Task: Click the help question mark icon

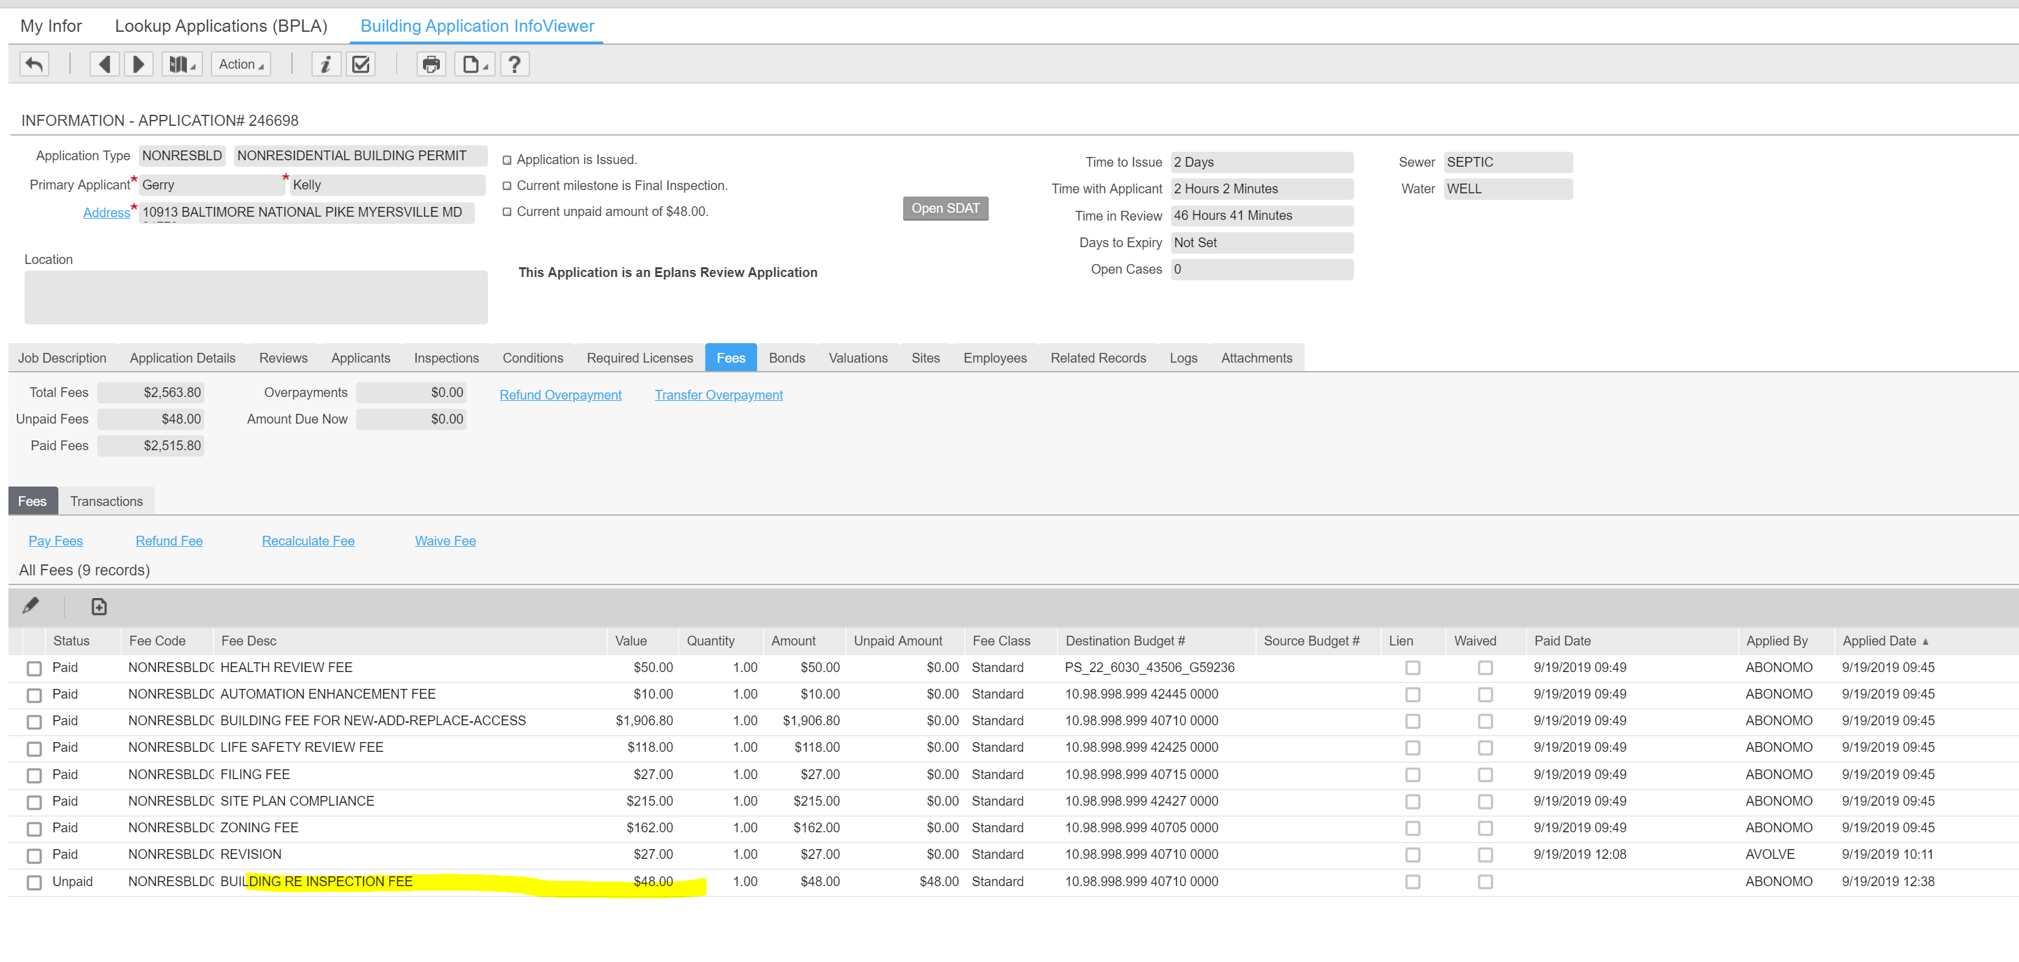Action: [x=514, y=64]
